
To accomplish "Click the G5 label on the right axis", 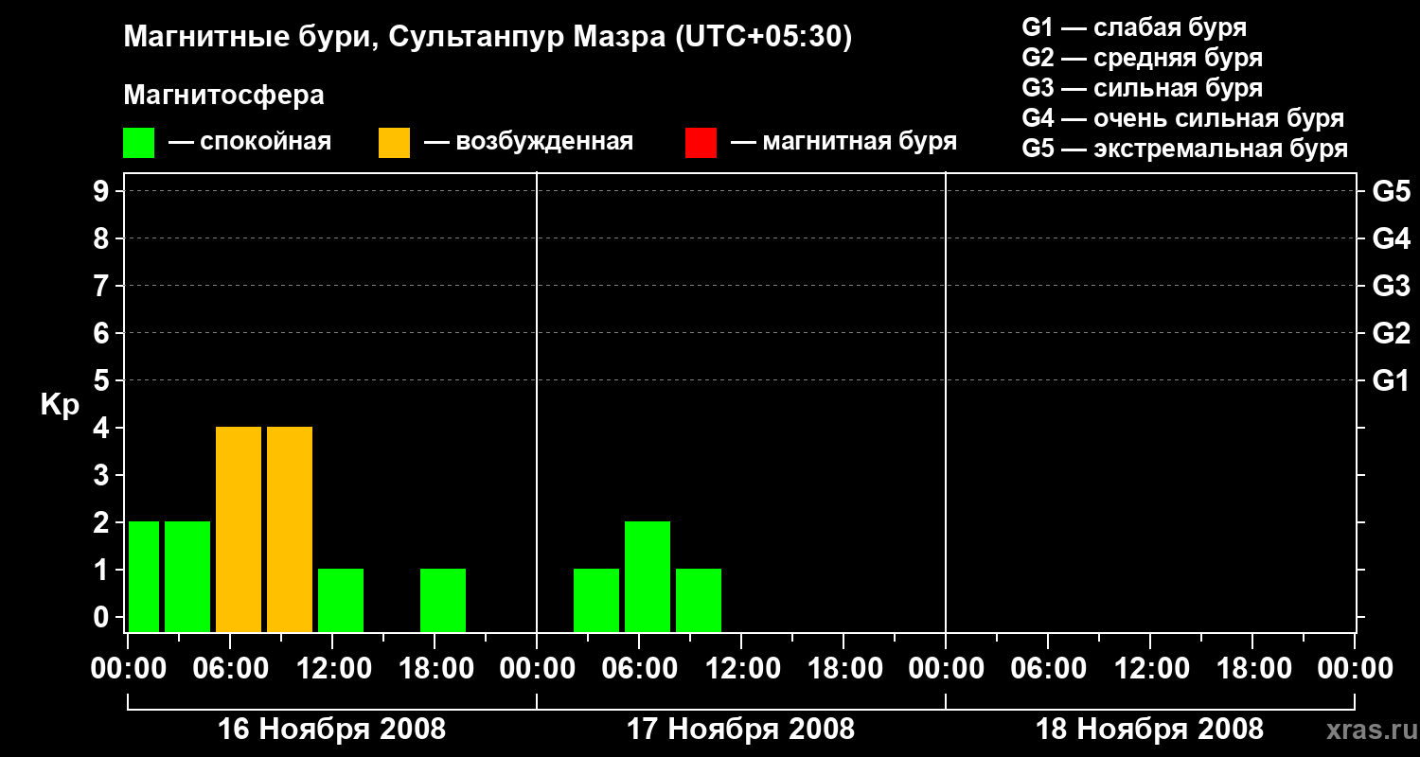I will [x=1392, y=191].
